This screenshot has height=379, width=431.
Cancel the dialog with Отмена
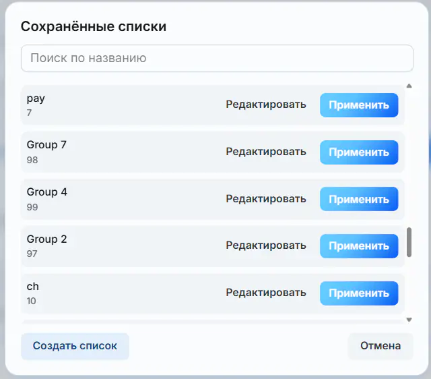(380, 346)
